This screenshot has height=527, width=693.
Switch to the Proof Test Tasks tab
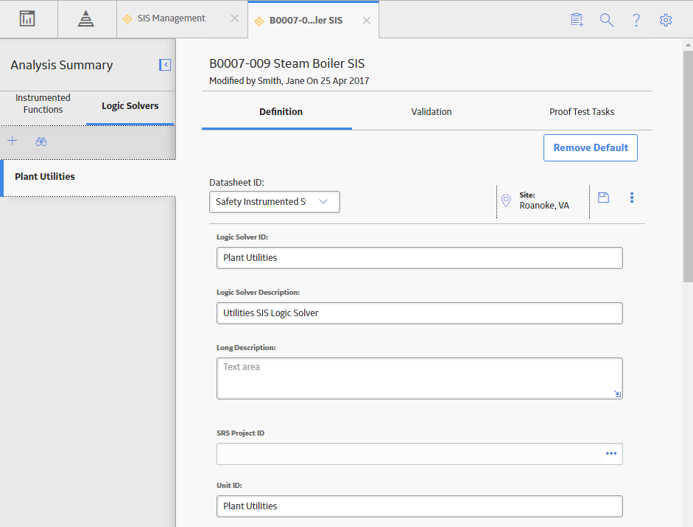[x=582, y=112]
